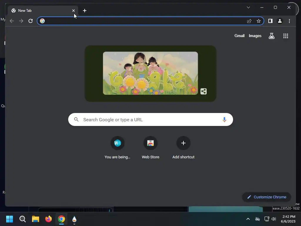301x226 pixels.
Task: Open a new tab with plus button
Action: (85, 11)
